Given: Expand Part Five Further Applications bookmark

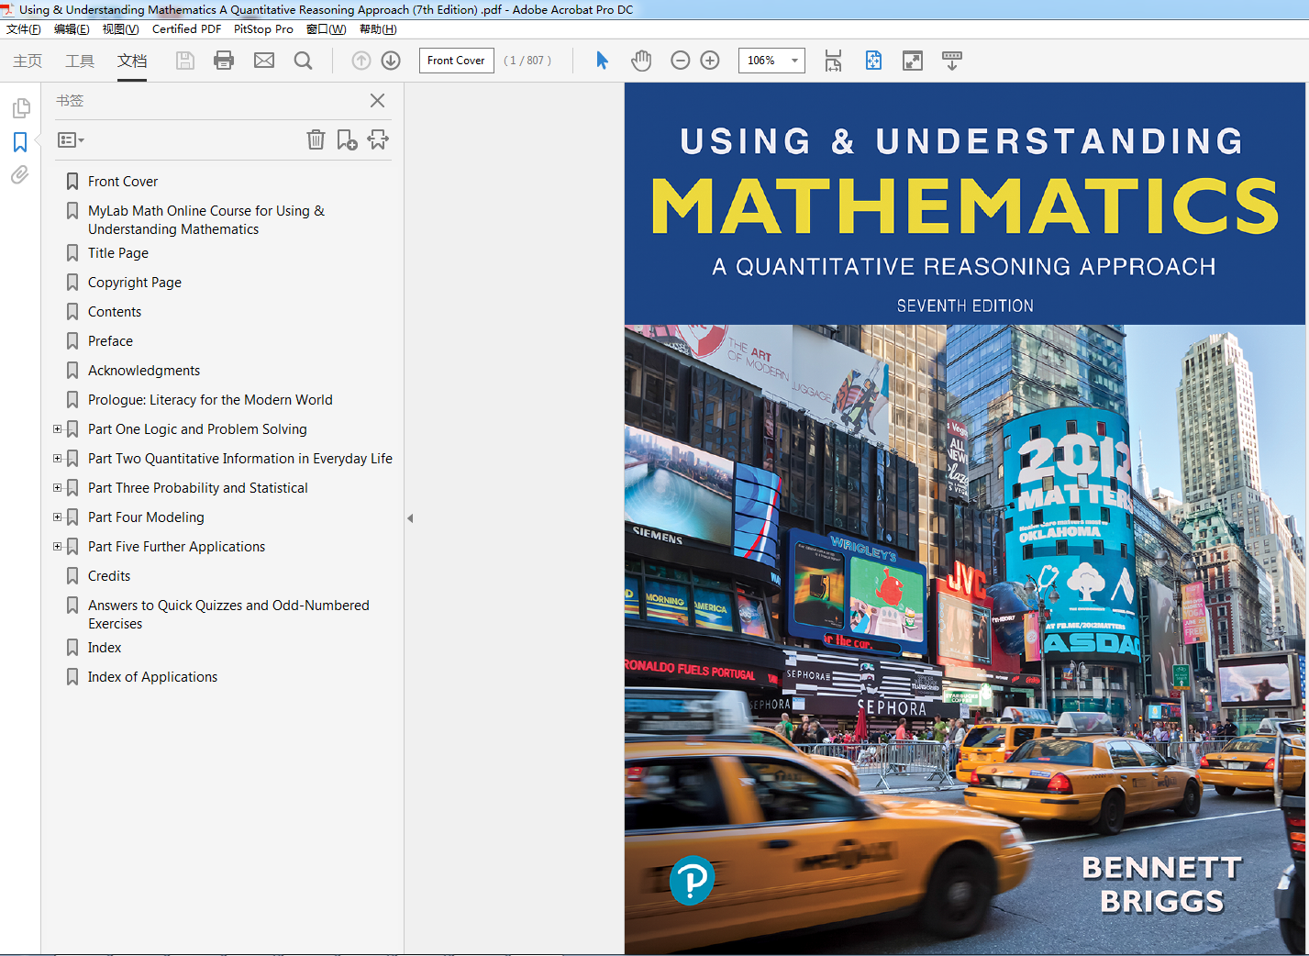Looking at the screenshot, I should [x=57, y=546].
